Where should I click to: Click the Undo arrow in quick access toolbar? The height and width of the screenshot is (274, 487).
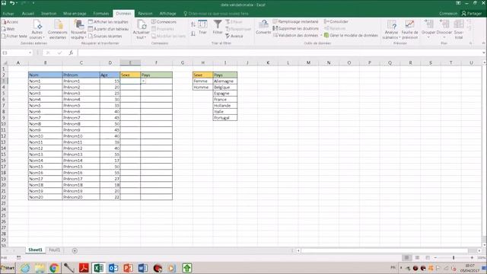pos(12,3)
